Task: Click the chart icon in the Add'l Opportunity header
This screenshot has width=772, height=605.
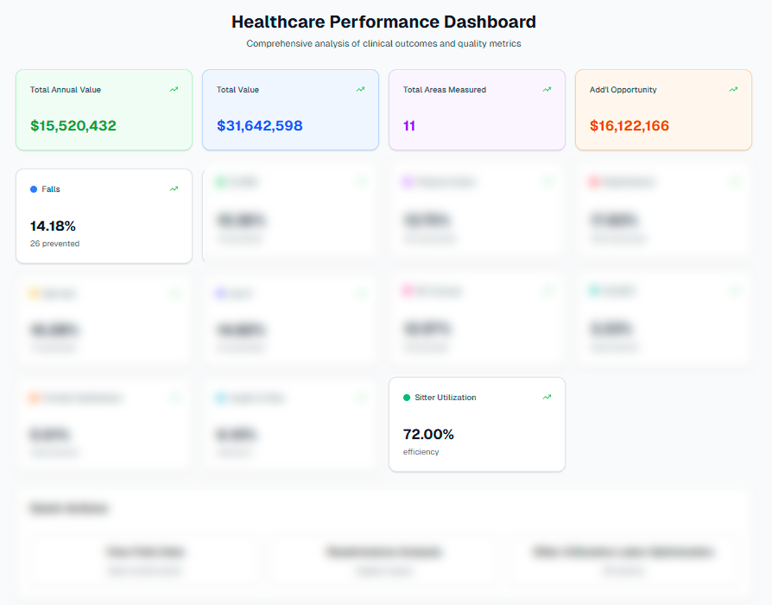Action: 733,89
